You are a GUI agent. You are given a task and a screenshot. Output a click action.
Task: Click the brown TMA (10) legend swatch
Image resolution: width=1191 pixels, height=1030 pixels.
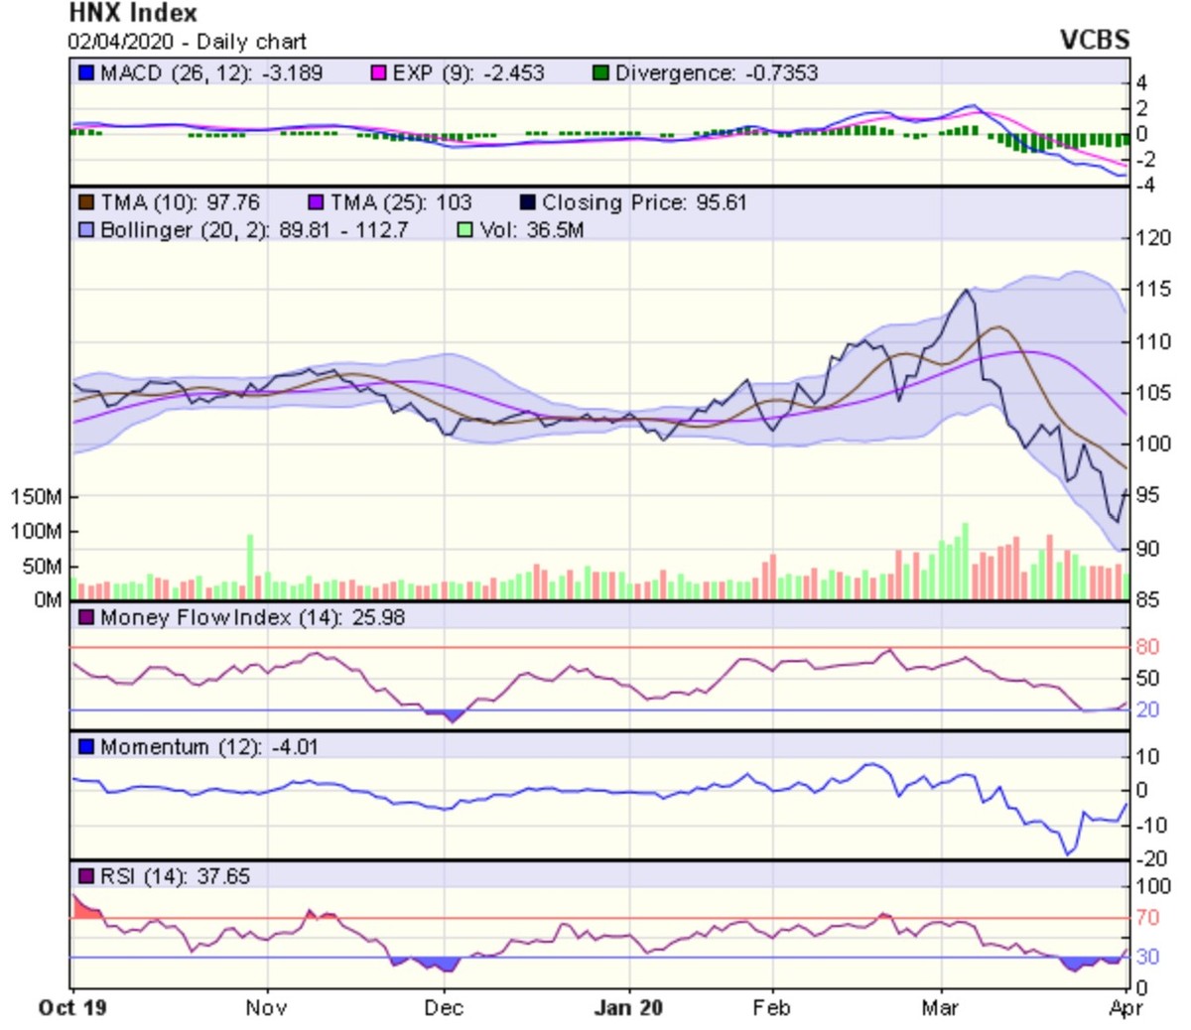[x=86, y=203]
